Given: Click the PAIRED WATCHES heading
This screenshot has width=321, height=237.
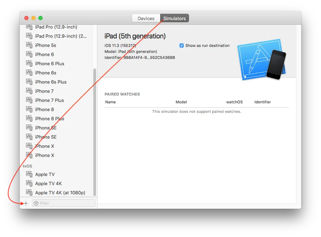Looking at the screenshot, I should point(122,94).
